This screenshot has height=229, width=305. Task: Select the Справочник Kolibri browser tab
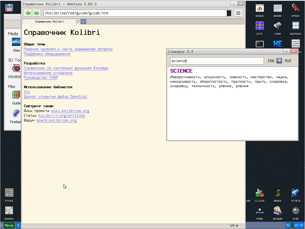(50, 22)
